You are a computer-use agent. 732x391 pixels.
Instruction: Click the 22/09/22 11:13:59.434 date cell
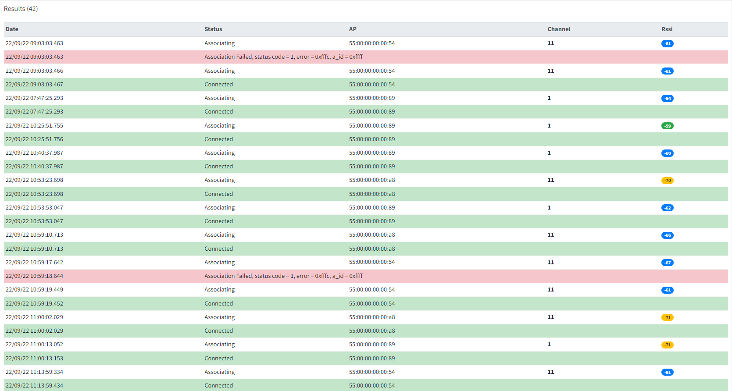point(34,386)
